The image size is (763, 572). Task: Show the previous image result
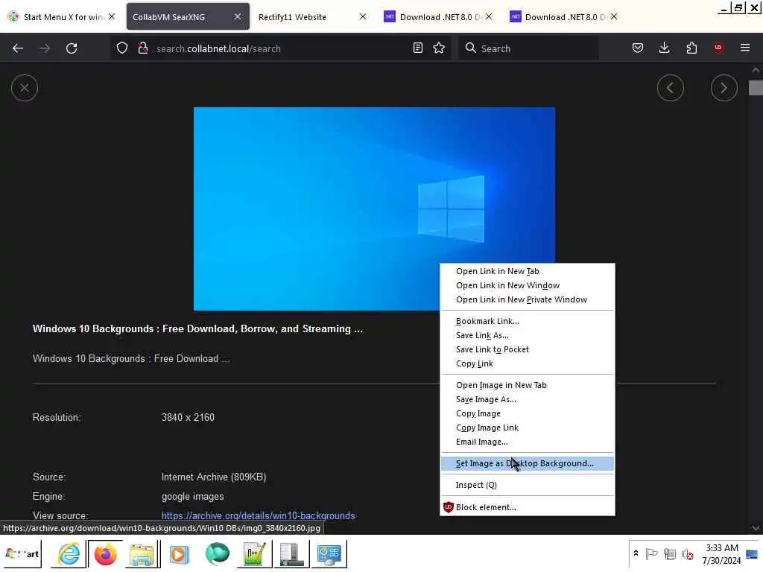click(x=670, y=88)
